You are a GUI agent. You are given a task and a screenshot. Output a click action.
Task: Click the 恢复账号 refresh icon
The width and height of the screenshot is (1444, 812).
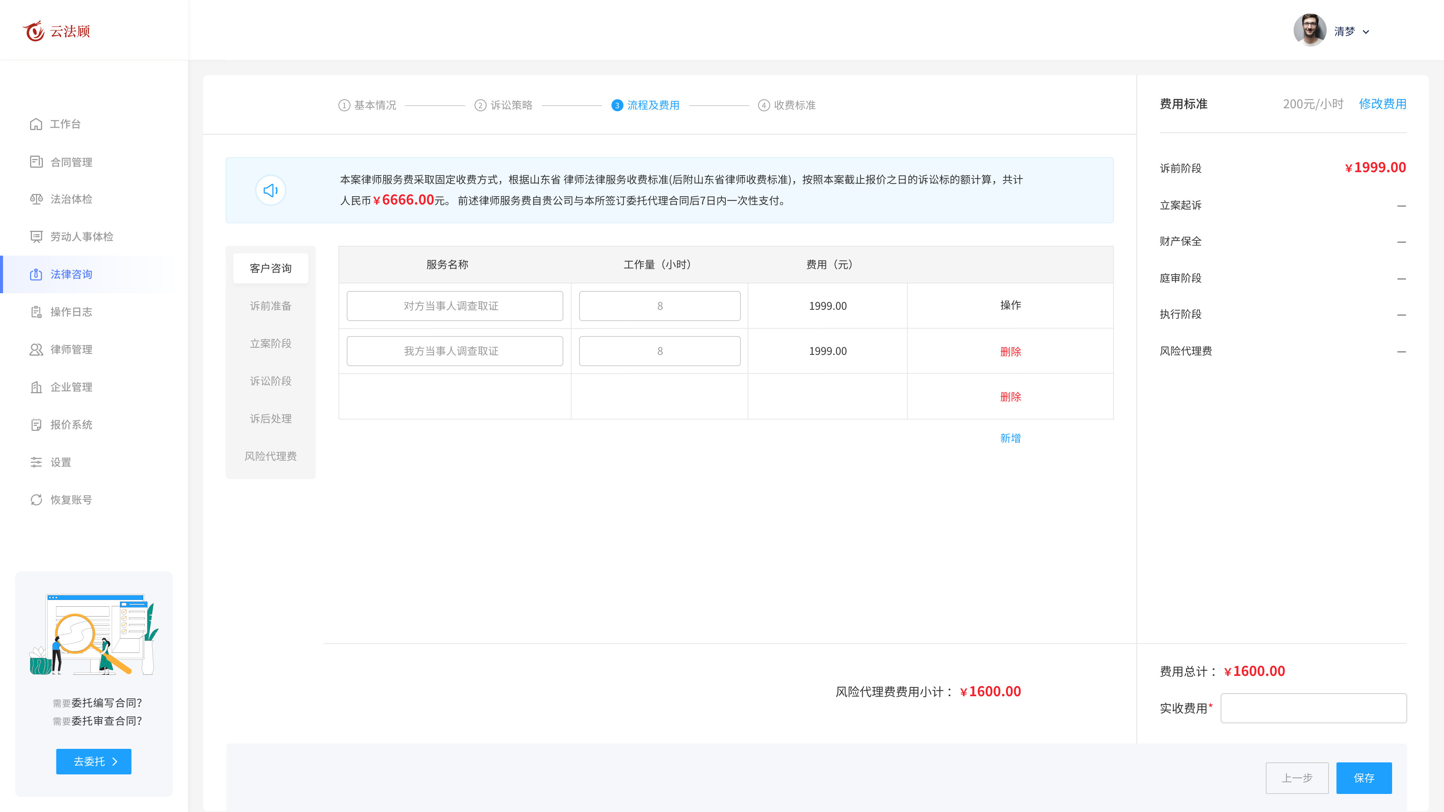coord(36,499)
